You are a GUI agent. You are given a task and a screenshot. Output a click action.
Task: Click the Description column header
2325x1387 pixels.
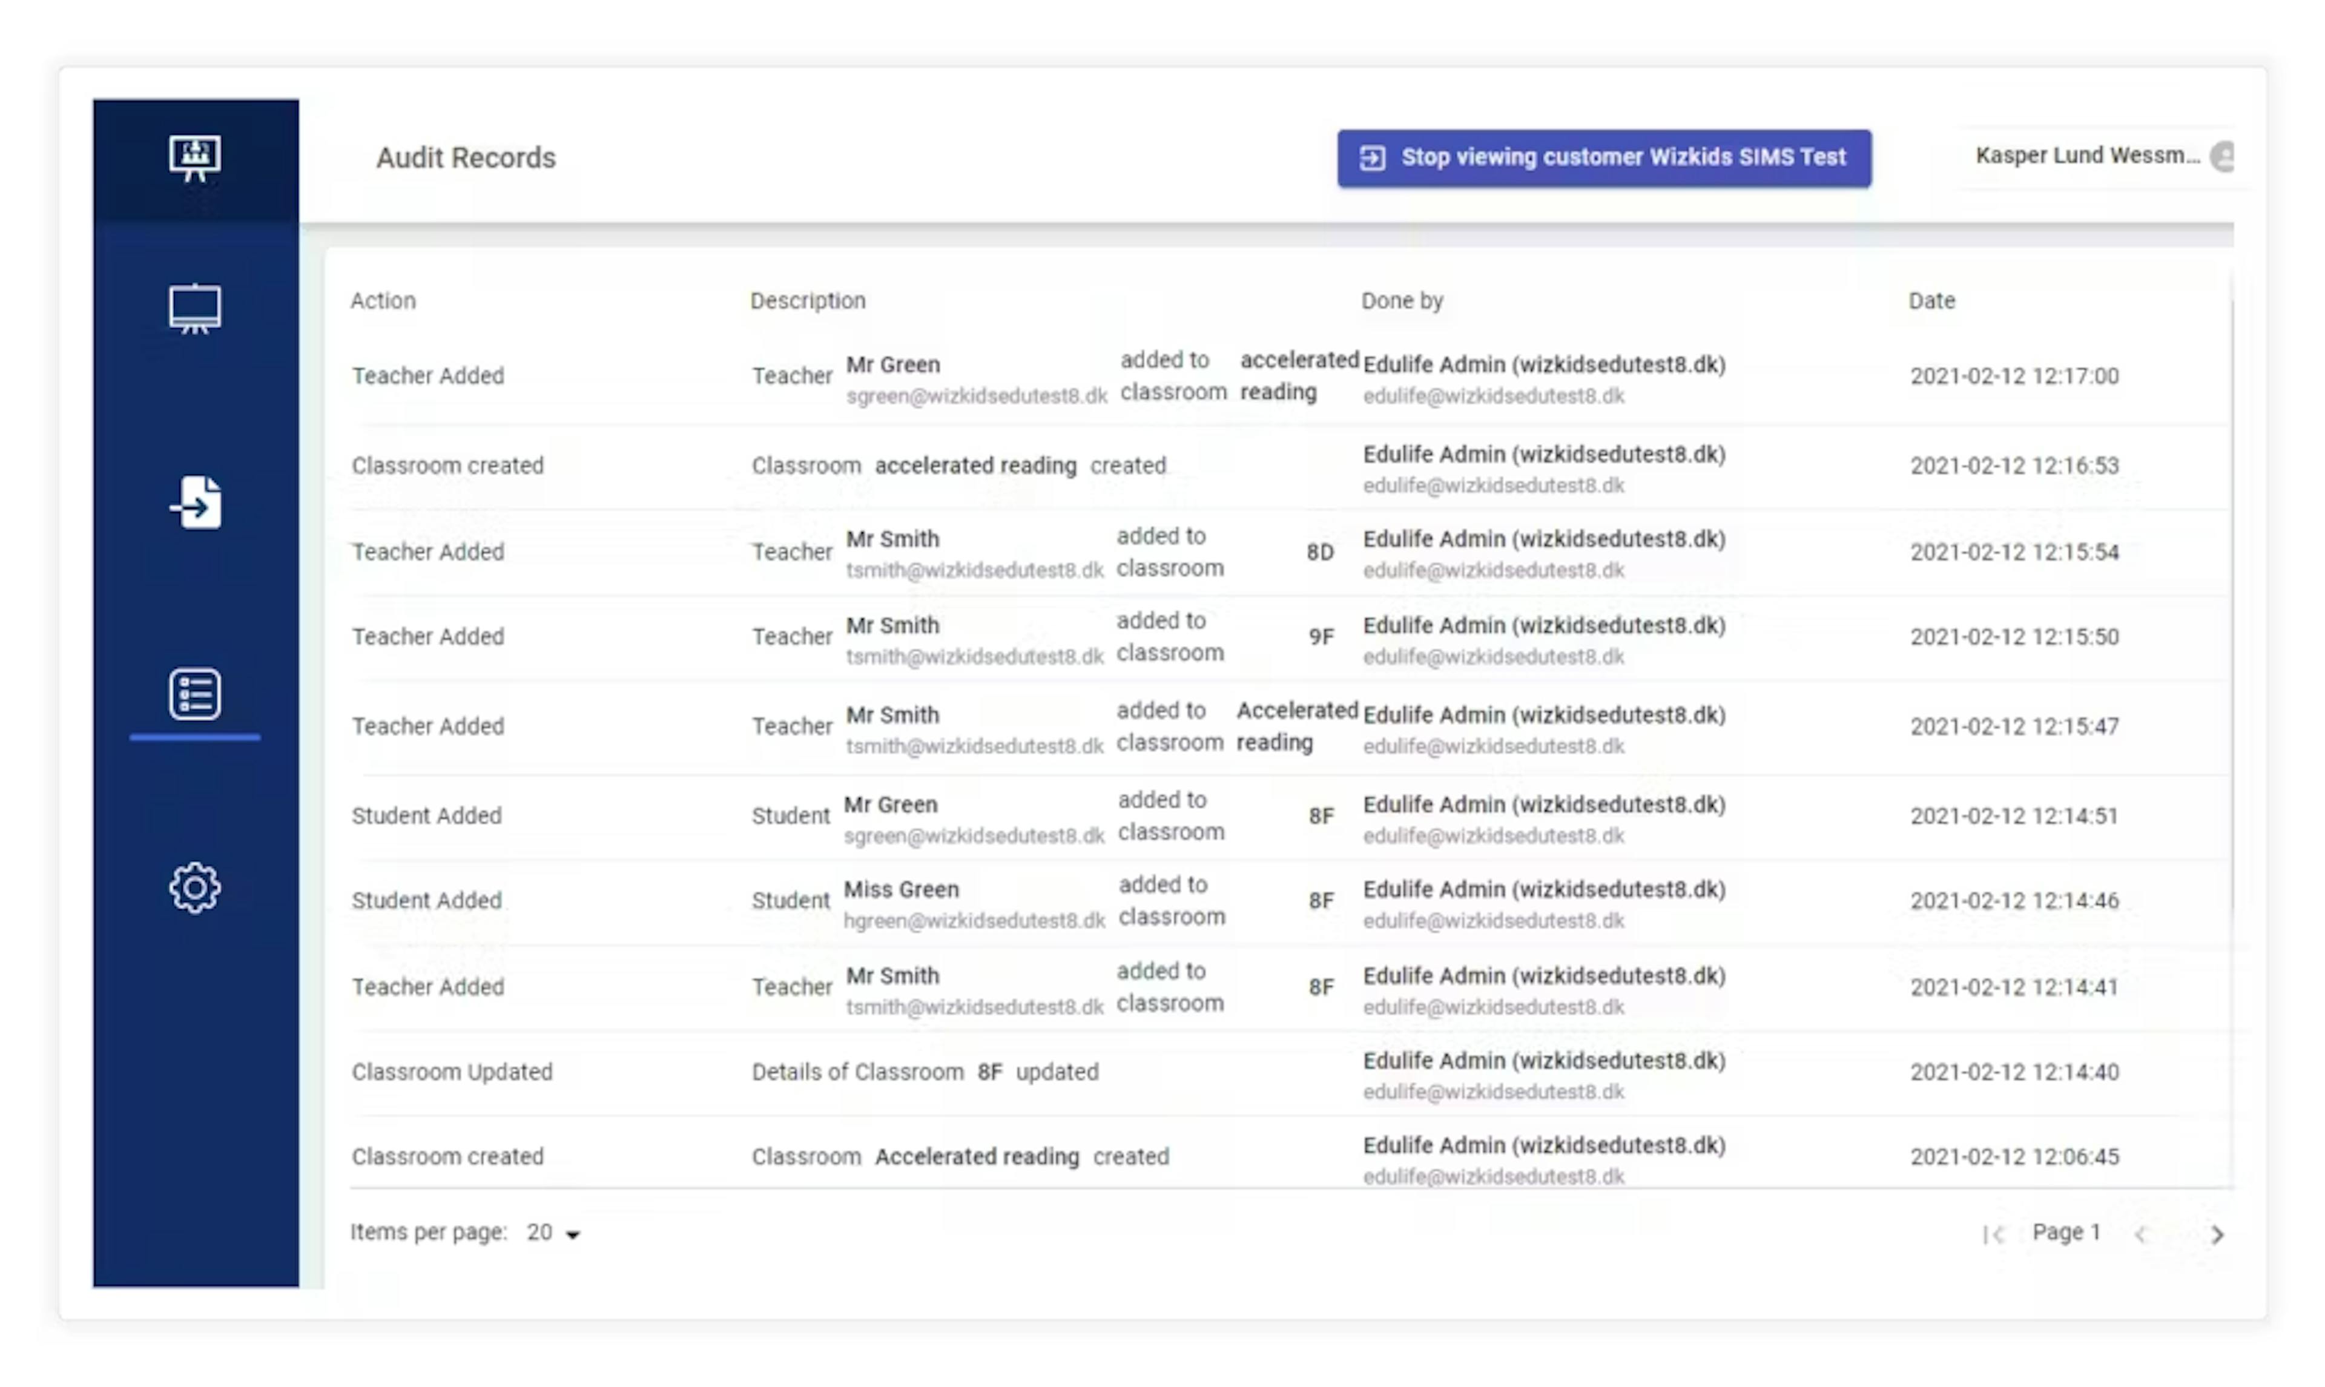(808, 301)
